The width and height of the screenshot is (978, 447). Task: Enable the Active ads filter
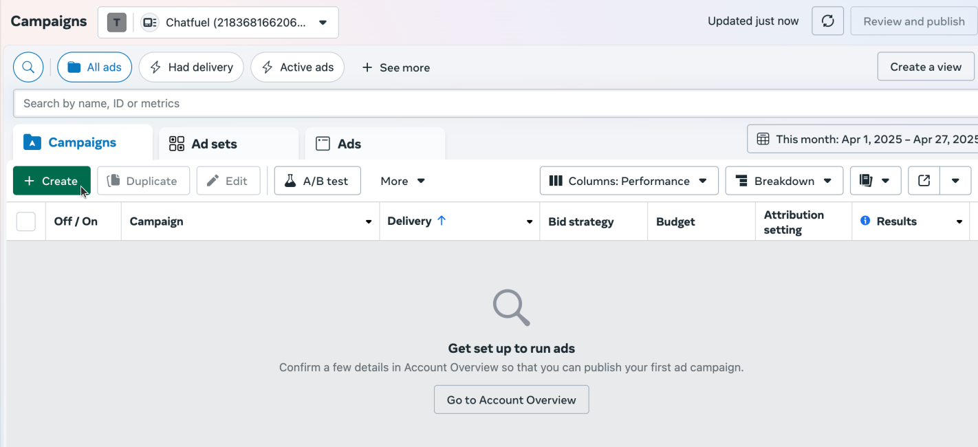297,67
